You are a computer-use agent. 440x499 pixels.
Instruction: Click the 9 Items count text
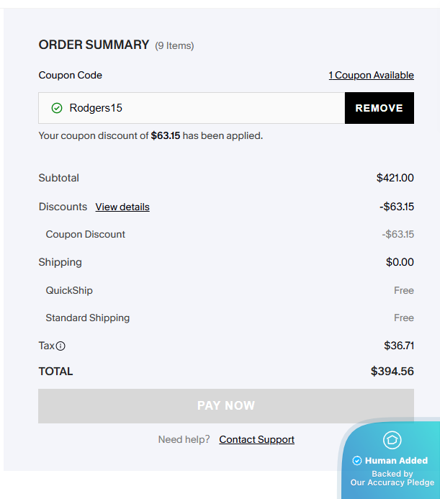click(x=174, y=46)
